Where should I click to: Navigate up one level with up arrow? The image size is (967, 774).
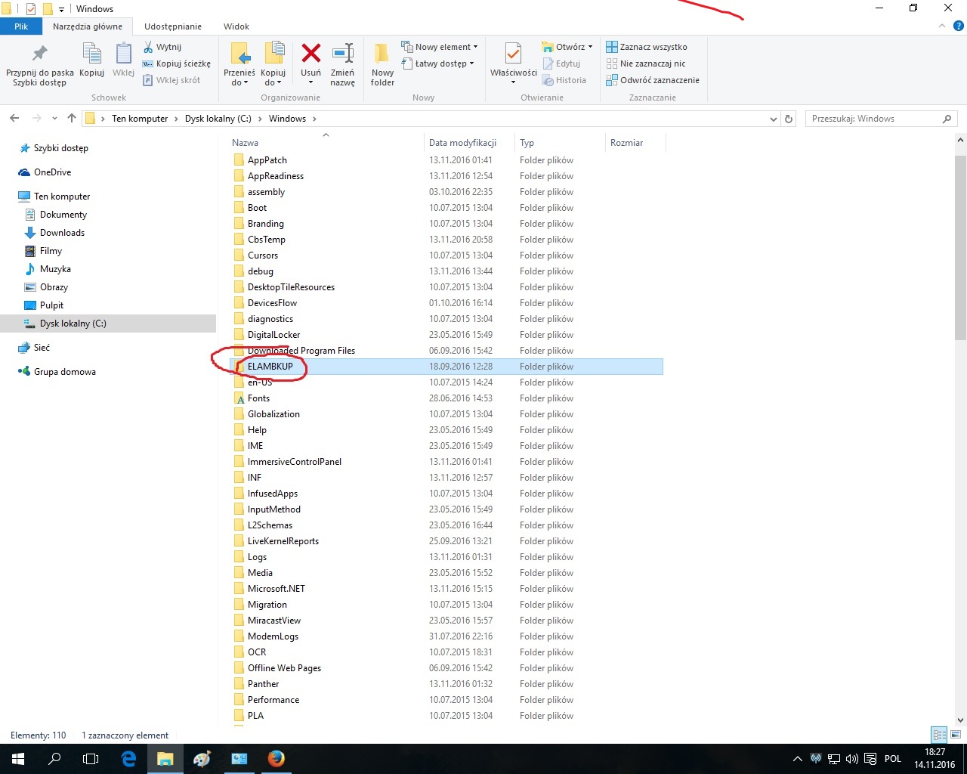point(72,119)
